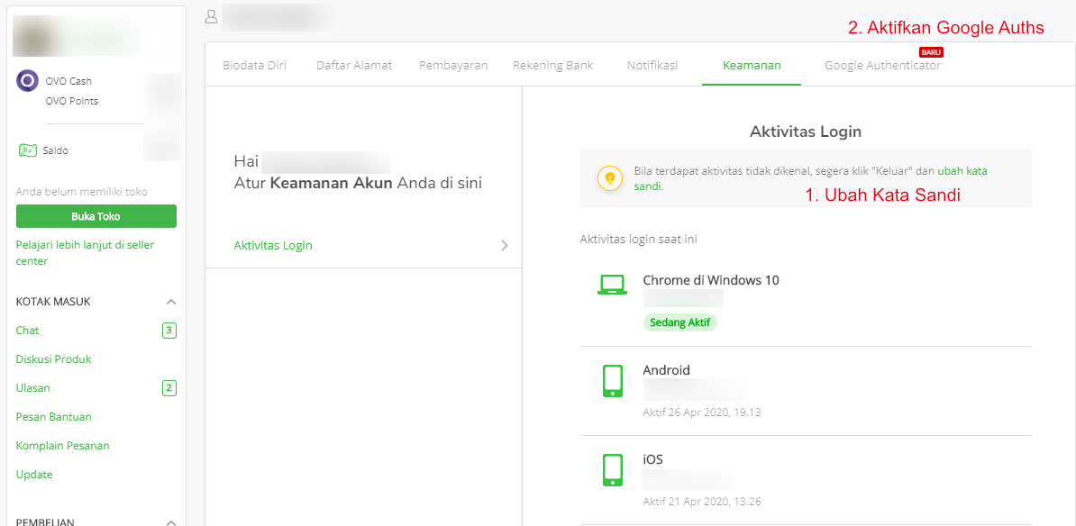The width and height of the screenshot is (1076, 526).
Task: Expand the PEMBELIAN section
Action: pos(170,521)
